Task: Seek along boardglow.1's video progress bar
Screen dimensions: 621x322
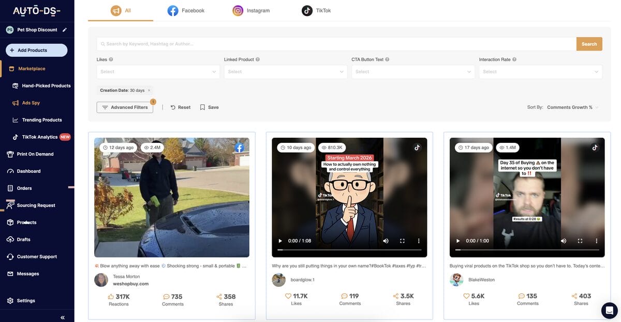Action: coord(350,249)
